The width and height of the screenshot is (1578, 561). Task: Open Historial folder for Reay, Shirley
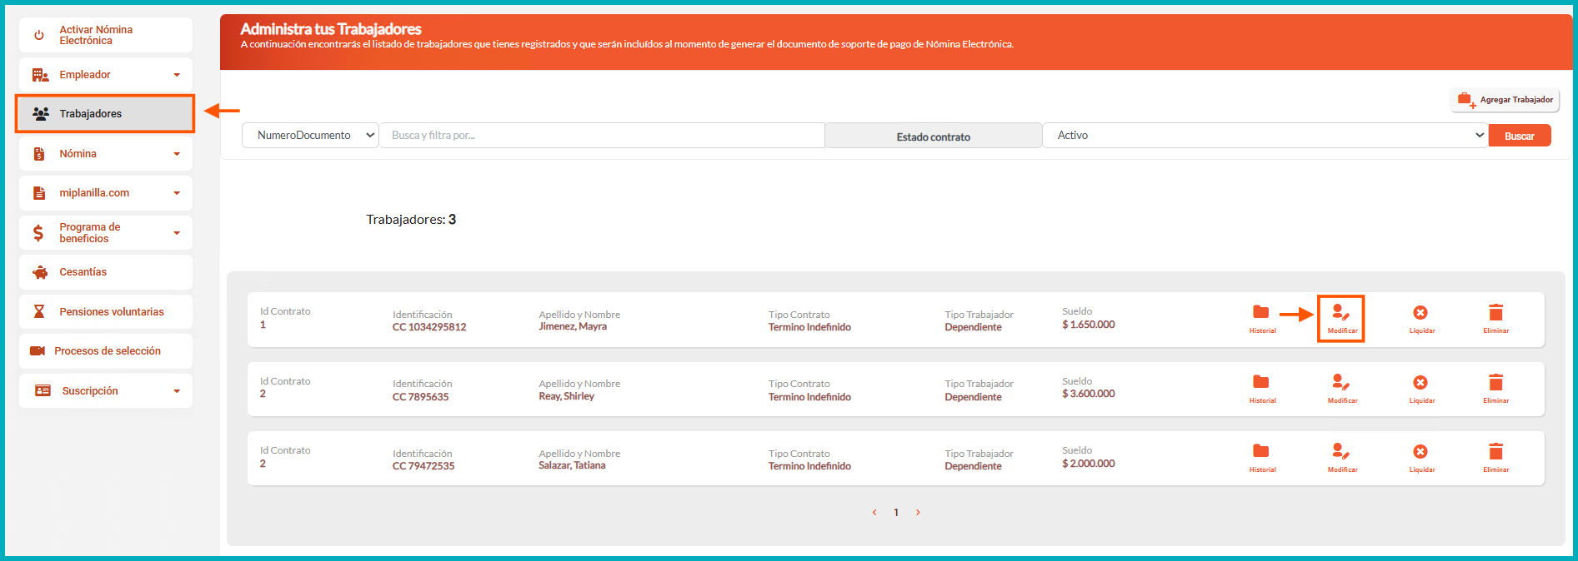click(x=1261, y=384)
